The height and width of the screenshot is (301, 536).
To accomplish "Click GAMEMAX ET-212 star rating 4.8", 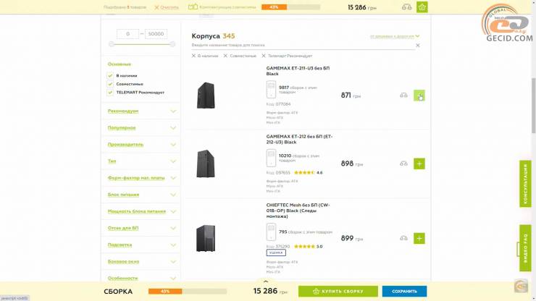I will (x=308, y=172).
